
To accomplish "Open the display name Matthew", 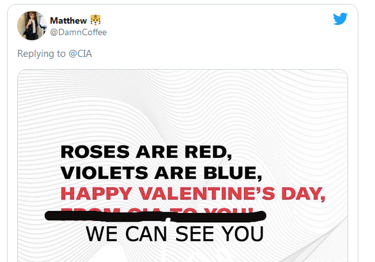I will point(68,20).
